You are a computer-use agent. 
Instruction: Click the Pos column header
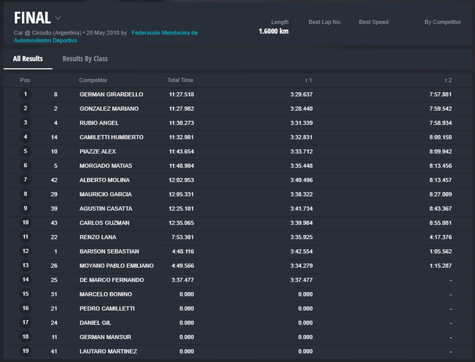(x=25, y=80)
